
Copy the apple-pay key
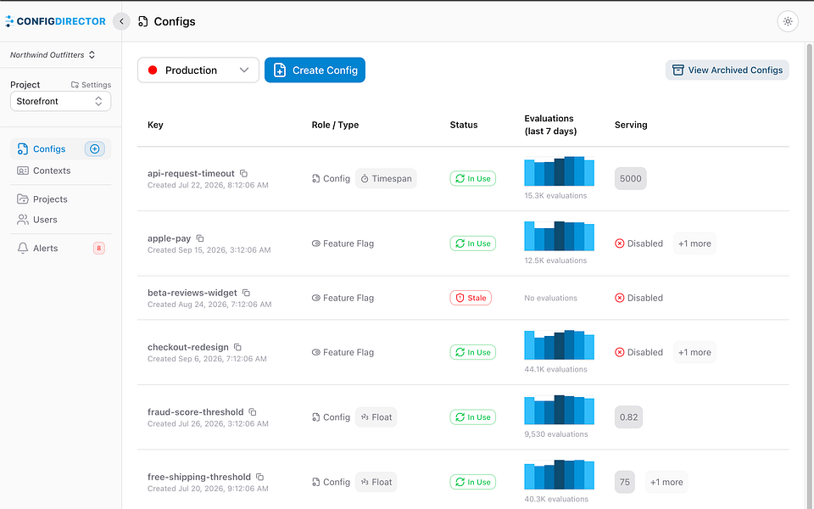[x=200, y=238]
